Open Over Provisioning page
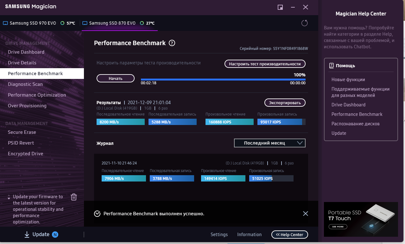The image size is (405, 244). (27, 106)
